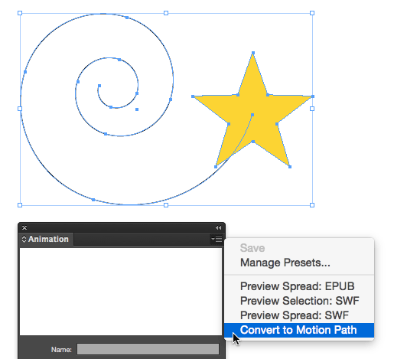Image resolution: width=394 pixels, height=359 pixels.
Task: Click the star's top point anchor
Action: coord(253,53)
